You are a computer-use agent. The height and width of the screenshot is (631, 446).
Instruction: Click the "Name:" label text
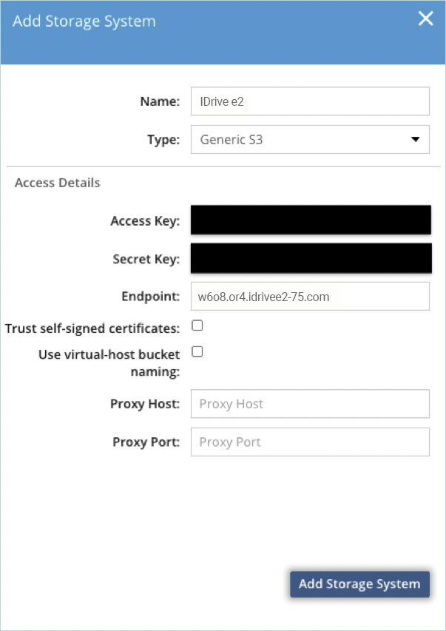(160, 101)
